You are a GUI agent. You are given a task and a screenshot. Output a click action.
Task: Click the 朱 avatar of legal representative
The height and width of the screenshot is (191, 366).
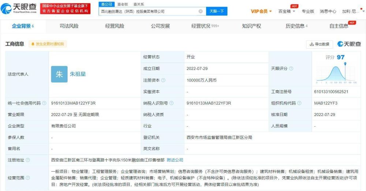click(59, 74)
